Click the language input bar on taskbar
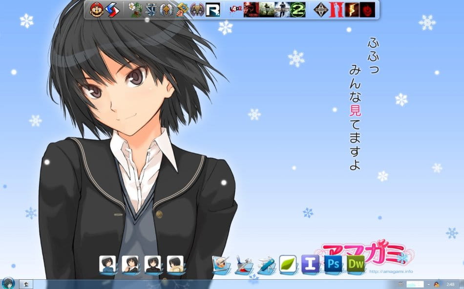The width and height of the screenshot is (464, 289). [x=415, y=285]
